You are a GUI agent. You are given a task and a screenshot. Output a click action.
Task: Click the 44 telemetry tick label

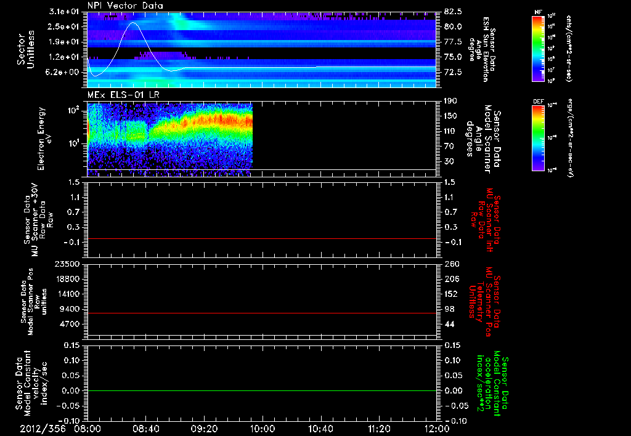click(449, 324)
